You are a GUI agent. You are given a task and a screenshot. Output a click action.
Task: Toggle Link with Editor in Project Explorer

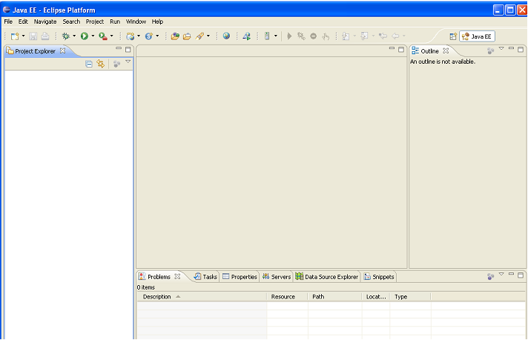click(x=100, y=65)
